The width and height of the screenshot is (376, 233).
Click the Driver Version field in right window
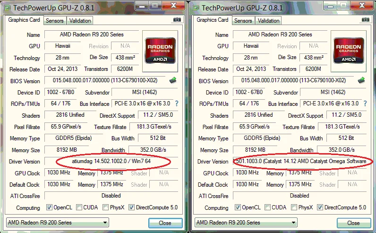(300, 161)
